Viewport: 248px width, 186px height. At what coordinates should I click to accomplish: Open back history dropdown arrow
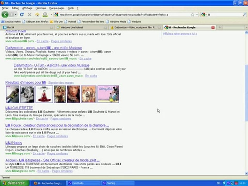16,14
